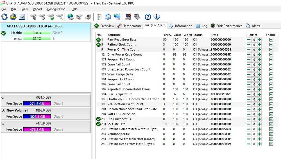The height and width of the screenshot is (159, 281).
Task: Select the E: free space bar 476.8 GB
Action: (x=37, y=130)
